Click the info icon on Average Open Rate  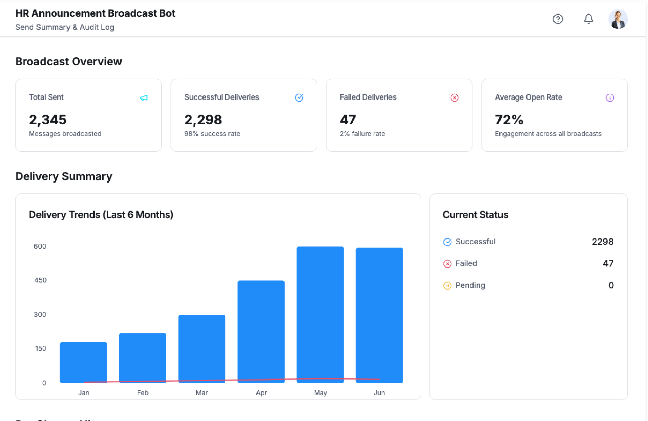coord(610,98)
